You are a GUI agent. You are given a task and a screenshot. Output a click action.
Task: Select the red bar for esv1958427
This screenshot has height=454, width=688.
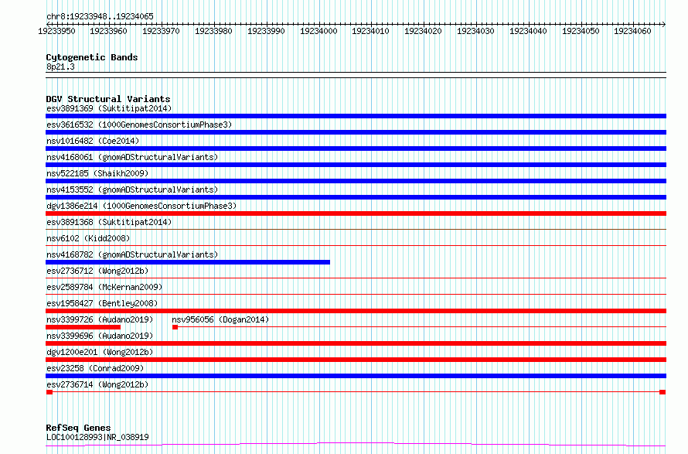[x=356, y=311]
